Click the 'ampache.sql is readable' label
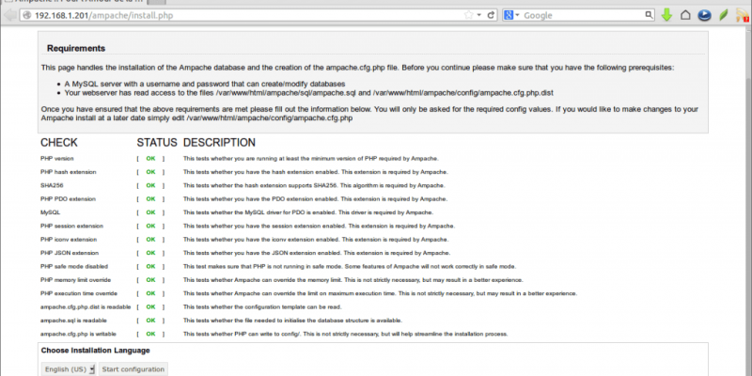Screen dimensions: 752x376 [73, 320]
